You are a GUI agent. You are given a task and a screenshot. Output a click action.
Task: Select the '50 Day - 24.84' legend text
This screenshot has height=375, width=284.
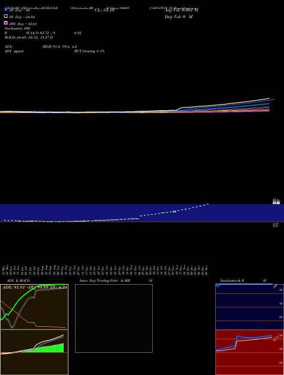[22, 17]
